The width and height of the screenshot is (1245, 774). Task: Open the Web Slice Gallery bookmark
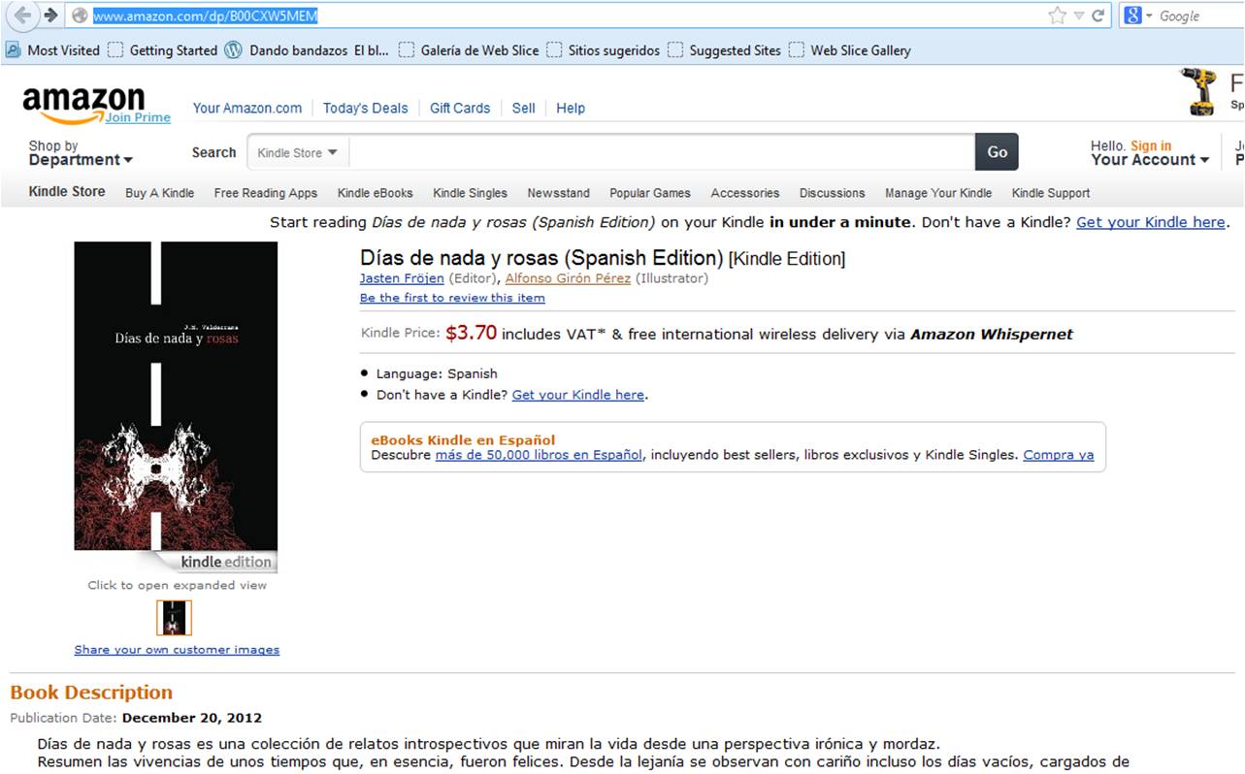click(x=849, y=50)
